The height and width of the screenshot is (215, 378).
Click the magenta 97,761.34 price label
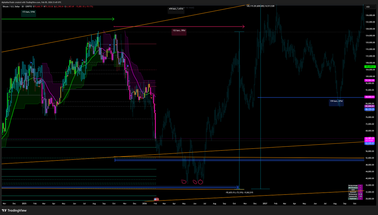click(x=369, y=80)
